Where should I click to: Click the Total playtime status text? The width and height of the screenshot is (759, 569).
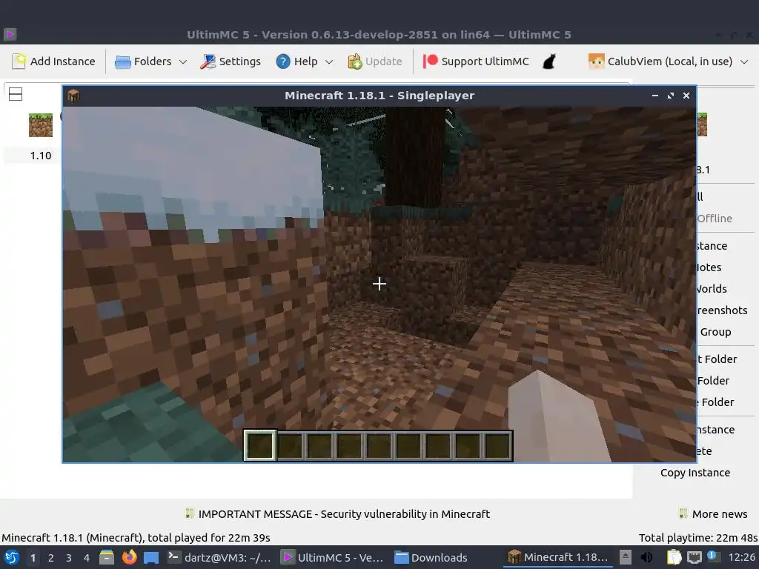(x=698, y=538)
